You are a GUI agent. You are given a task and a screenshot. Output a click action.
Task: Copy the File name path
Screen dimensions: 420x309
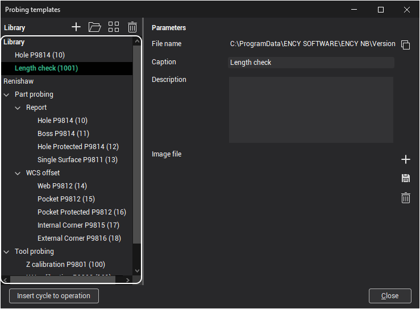(405, 45)
